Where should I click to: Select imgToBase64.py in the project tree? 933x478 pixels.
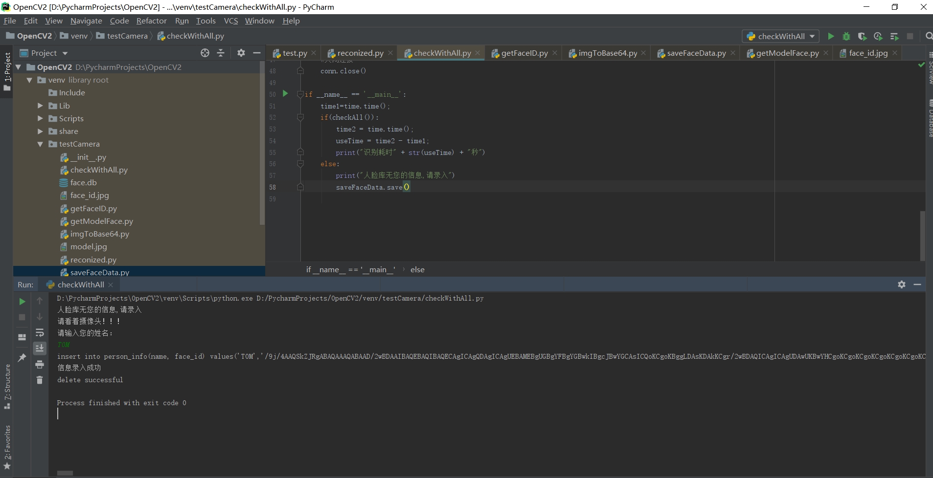pyautogui.click(x=99, y=234)
